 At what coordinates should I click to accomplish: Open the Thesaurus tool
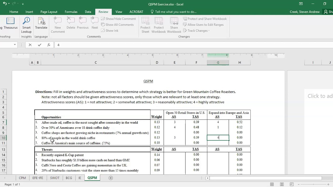coord(10,23)
